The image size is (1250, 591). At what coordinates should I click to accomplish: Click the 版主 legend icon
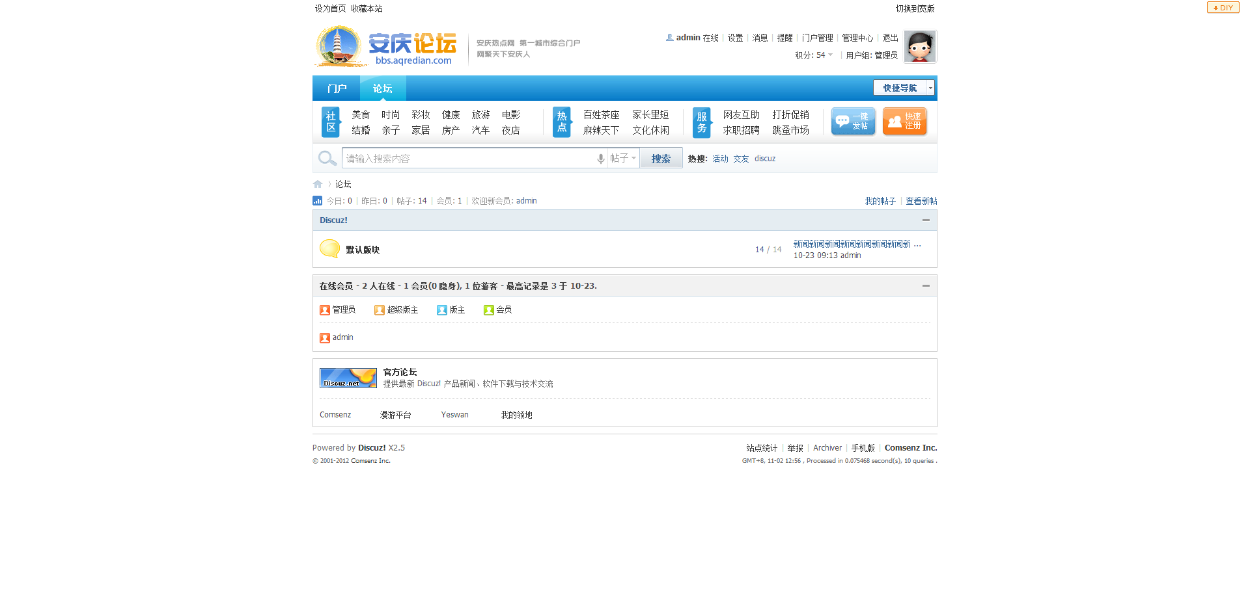click(x=442, y=310)
